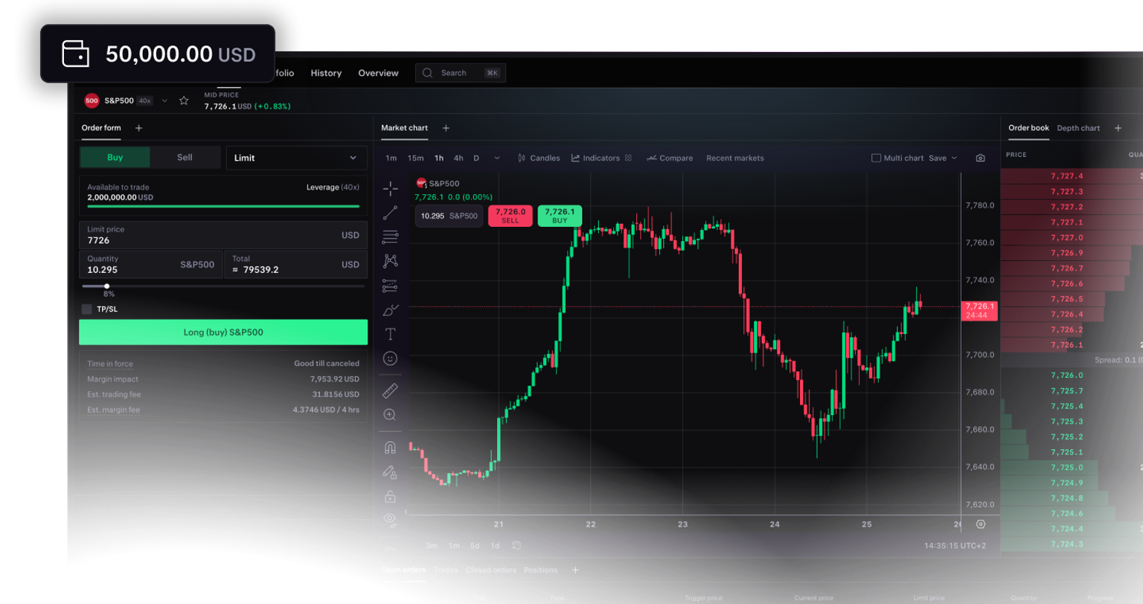Screen dimensions: 1143x604
Task: Open the forecasting and measurement tools
Action: click(x=390, y=286)
